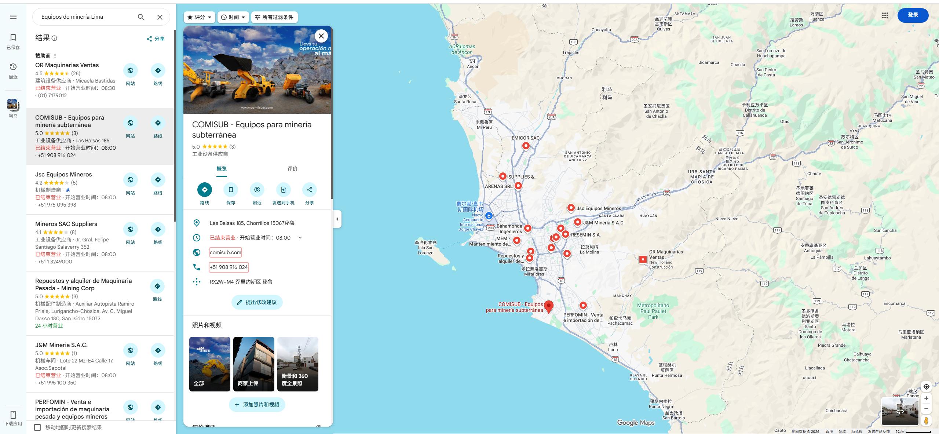This screenshot has width=939, height=434.
Task: Click directions icon for Jsc Equipos Mineros
Action: click(158, 180)
